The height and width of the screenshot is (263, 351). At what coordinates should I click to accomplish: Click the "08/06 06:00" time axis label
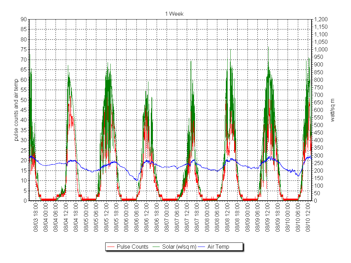136,217
